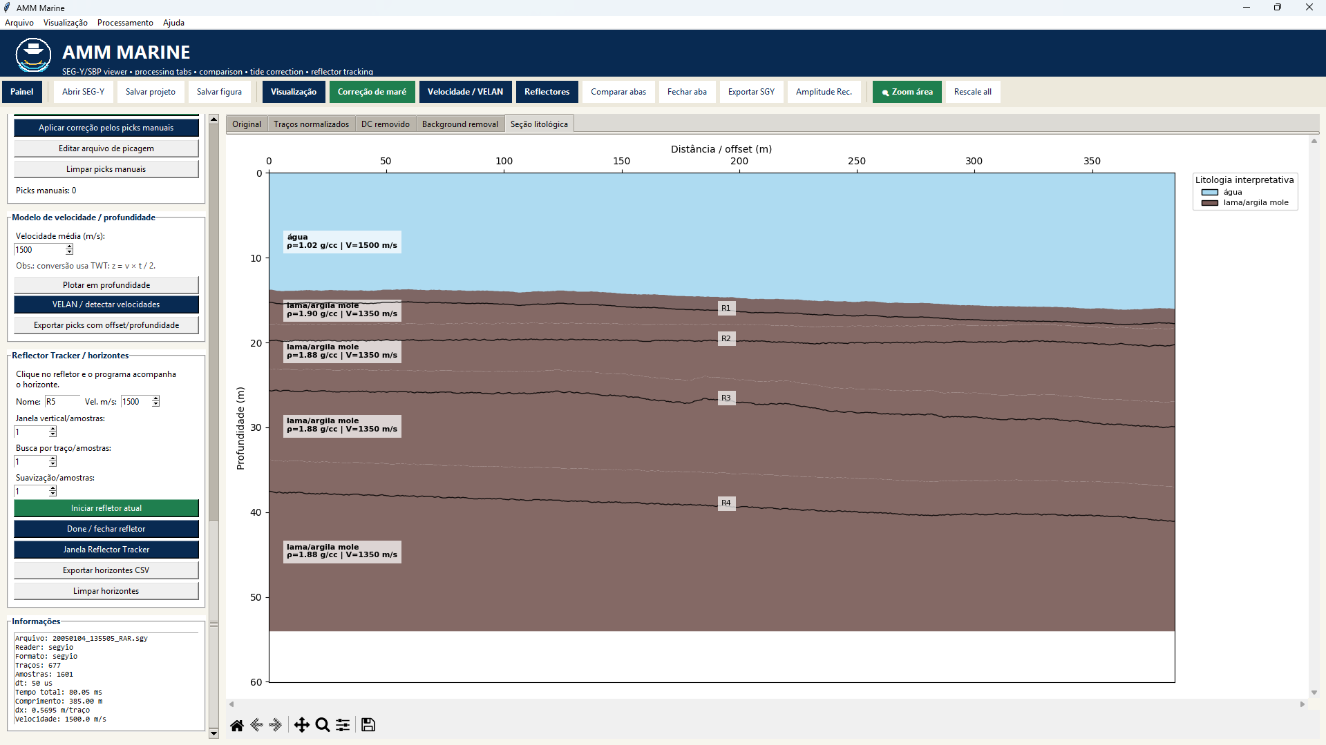Viewport: 1326px width, 745px height.
Task: Select the Pan tool icon
Action: coord(302,725)
